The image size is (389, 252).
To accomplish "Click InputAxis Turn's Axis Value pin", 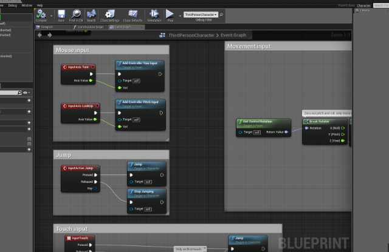I will 91,81.
